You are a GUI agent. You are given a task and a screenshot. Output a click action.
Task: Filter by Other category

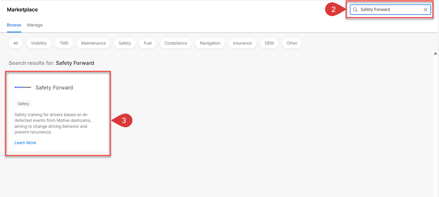click(x=292, y=43)
